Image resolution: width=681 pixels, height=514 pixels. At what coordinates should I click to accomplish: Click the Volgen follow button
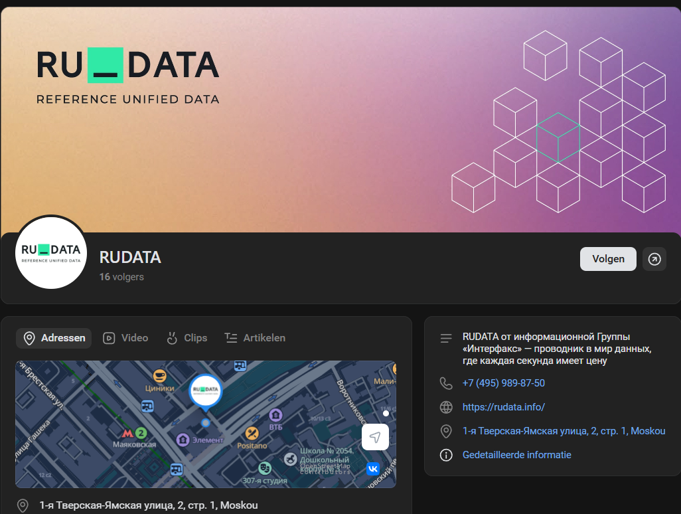point(608,259)
